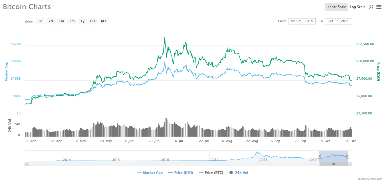Click the navigator scrollbar thumb

pos(333,164)
